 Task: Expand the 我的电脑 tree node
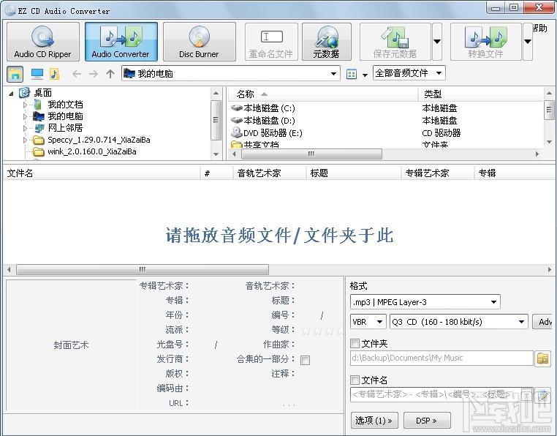(25, 116)
